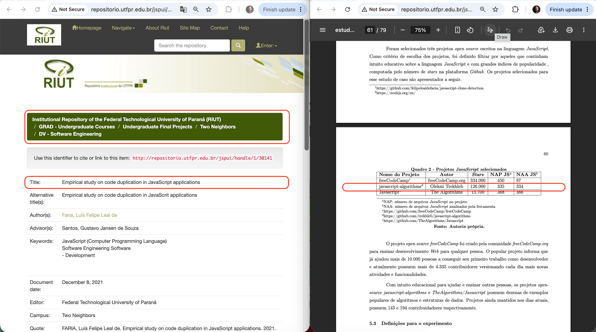Open the Help menu item
Screen dimensions: 596x332
point(244,28)
